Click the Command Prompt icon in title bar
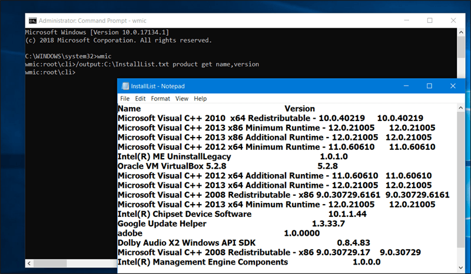The width and height of the screenshot is (471, 274). tap(32, 21)
